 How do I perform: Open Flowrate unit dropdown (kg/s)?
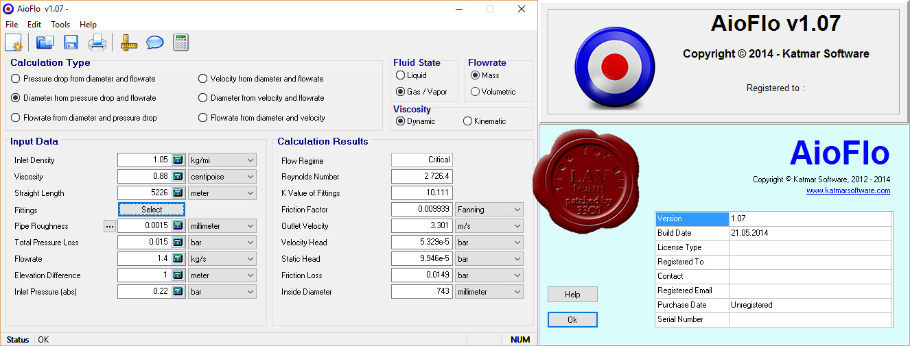tap(222, 258)
